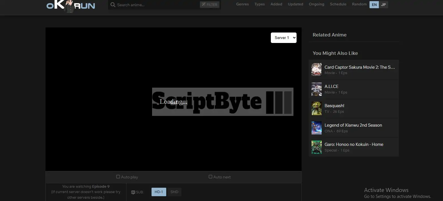Switch title language to EN
This screenshot has height=201, width=443.
pos(374,5)
